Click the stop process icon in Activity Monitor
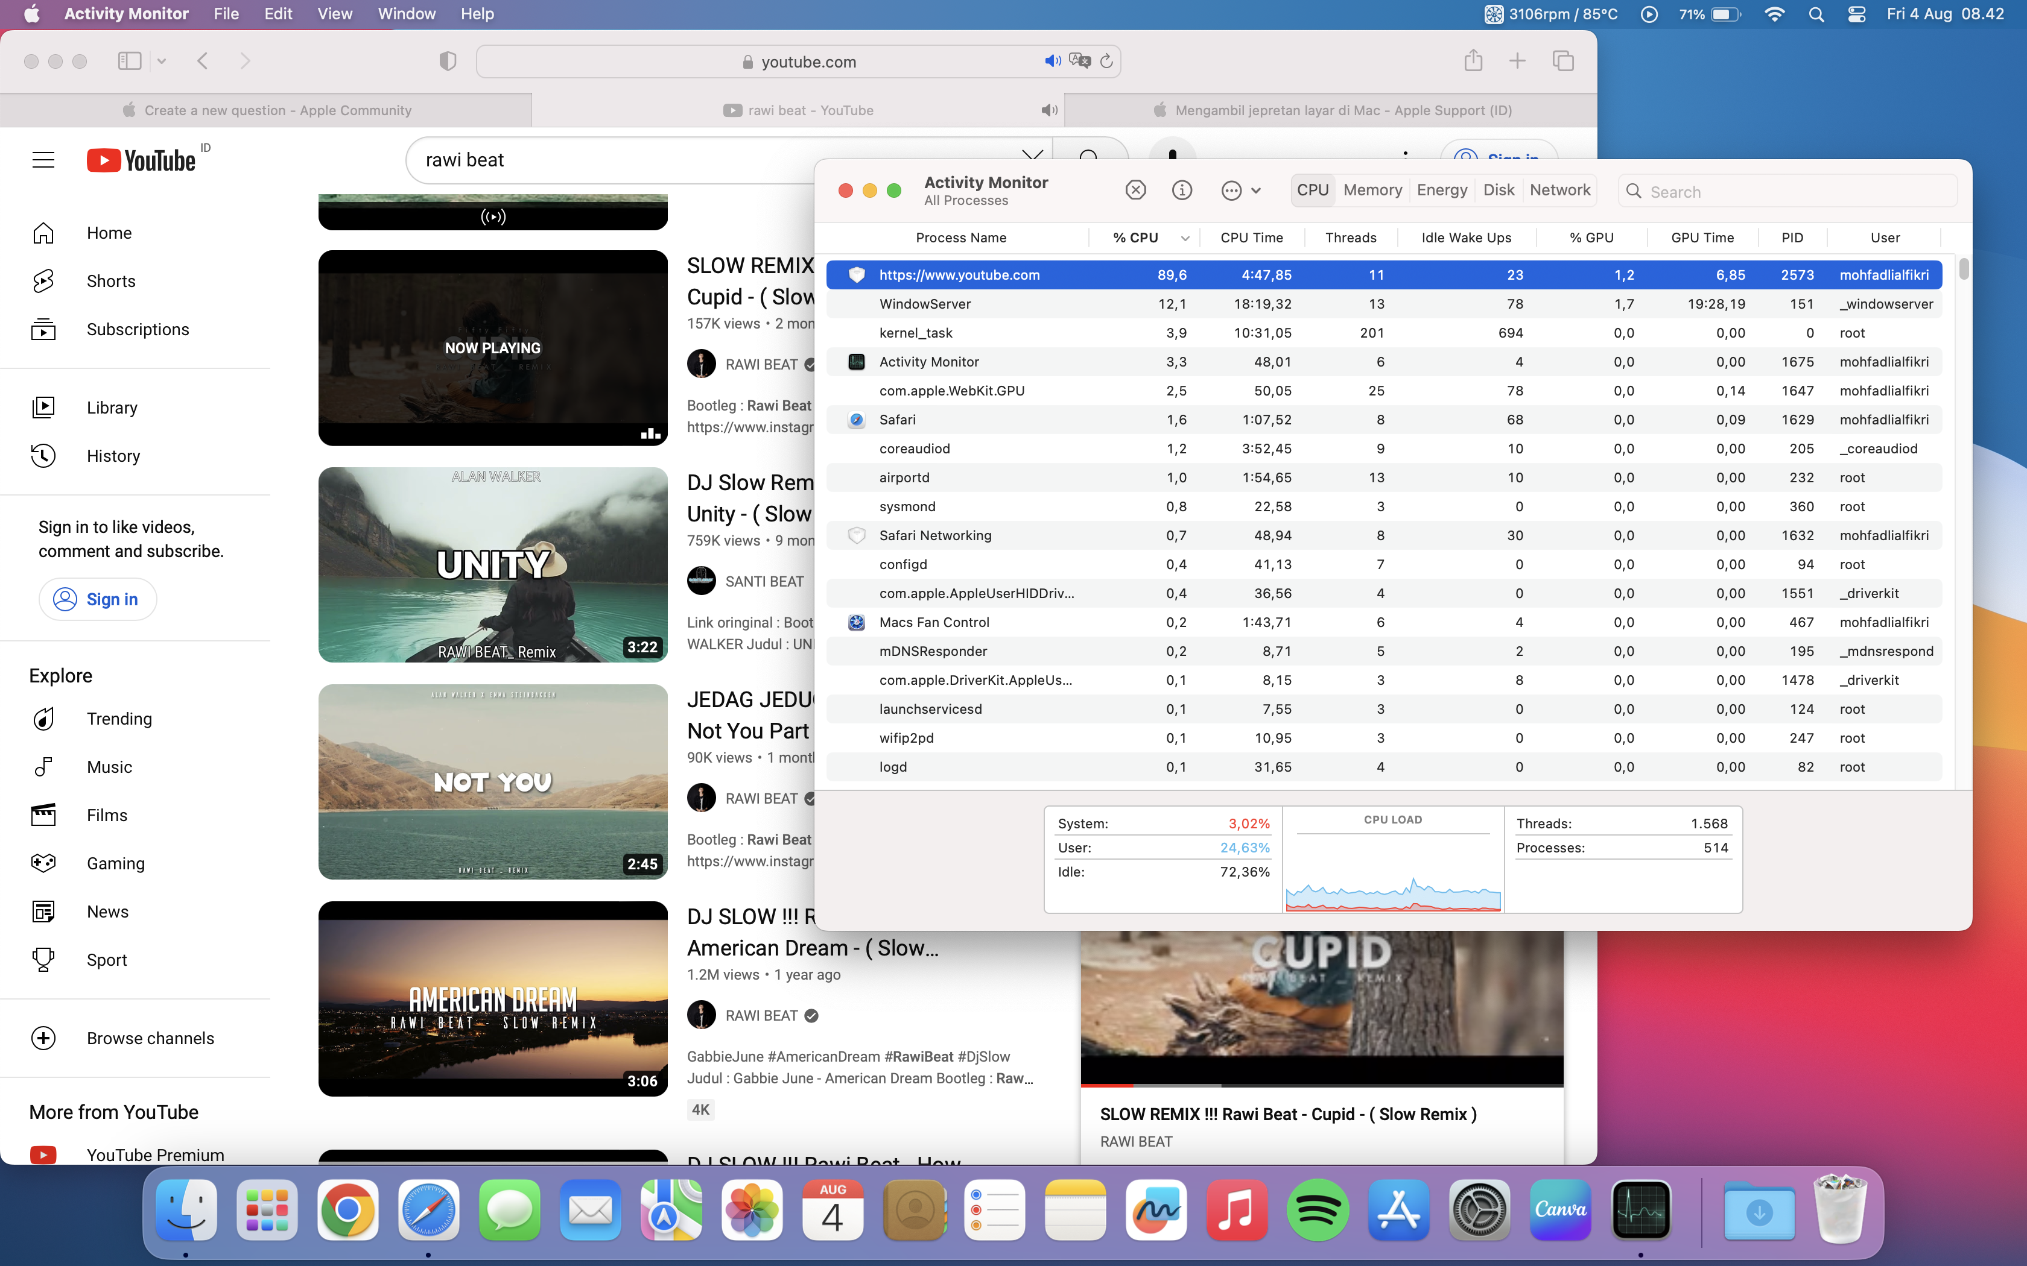Screen dimensions: 2027x1266 [x=1135, y=191]
